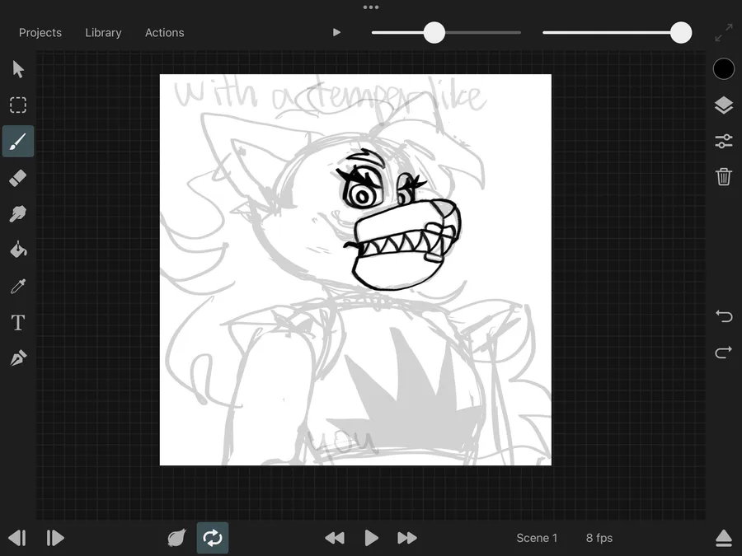The image size is (742, 556).
Task: Toggle fullscreen with expand arrows icon
Action: point(724,33)
